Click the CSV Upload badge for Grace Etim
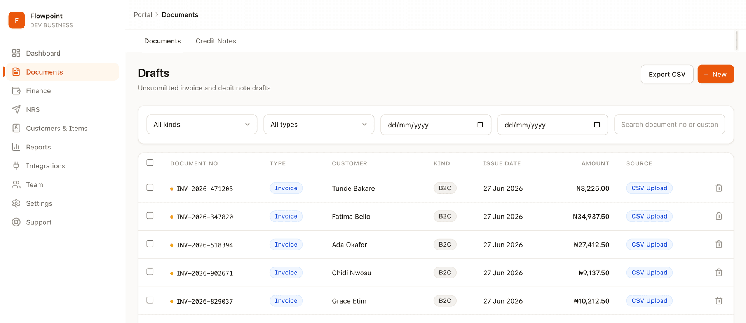The width and height of the screenshot is (746, 323). click(649, 300)
